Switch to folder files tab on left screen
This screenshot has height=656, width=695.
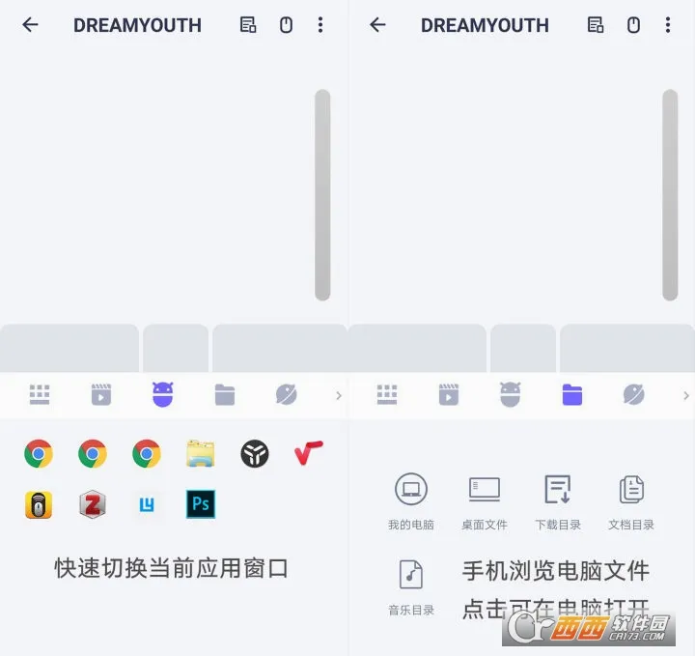click(x=225, y=394)
